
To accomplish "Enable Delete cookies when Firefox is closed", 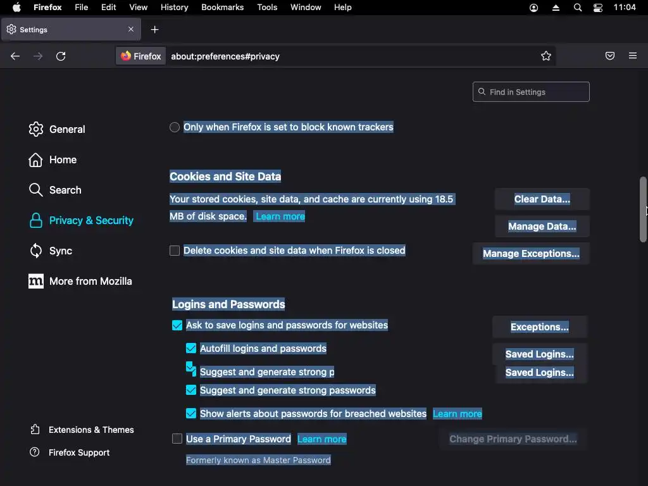I will coord(175,251).
